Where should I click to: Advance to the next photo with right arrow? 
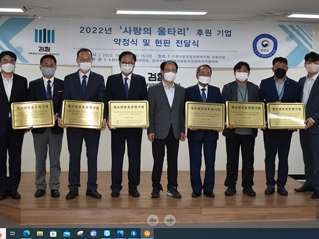170,220
